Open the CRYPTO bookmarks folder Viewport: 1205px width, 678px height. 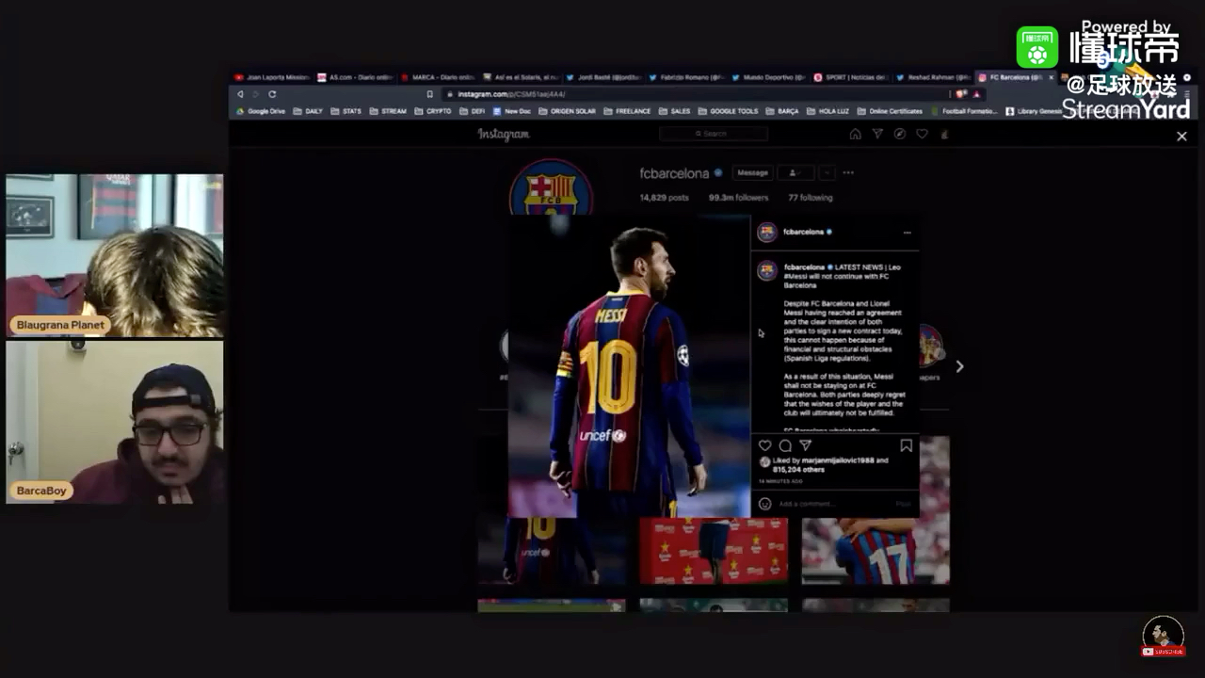click(x=433, y=111)
